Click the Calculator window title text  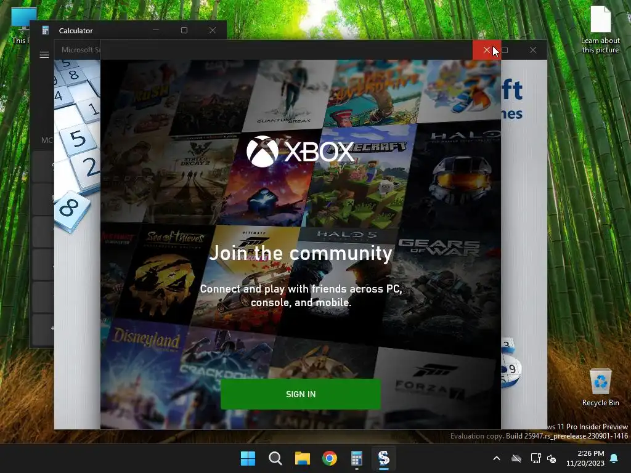click(x=76, y=31)
